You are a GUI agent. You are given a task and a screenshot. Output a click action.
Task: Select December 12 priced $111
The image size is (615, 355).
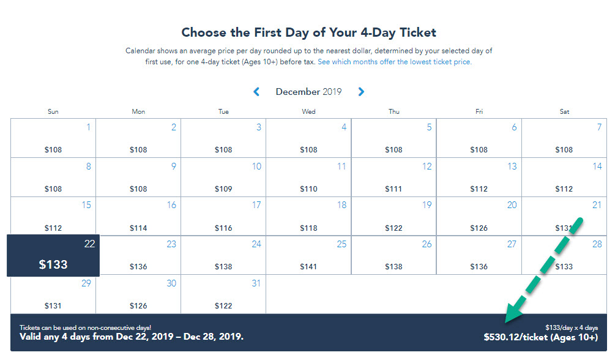coord(394,177)
